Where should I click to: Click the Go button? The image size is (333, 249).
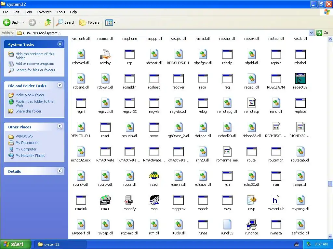pos(322,33)
